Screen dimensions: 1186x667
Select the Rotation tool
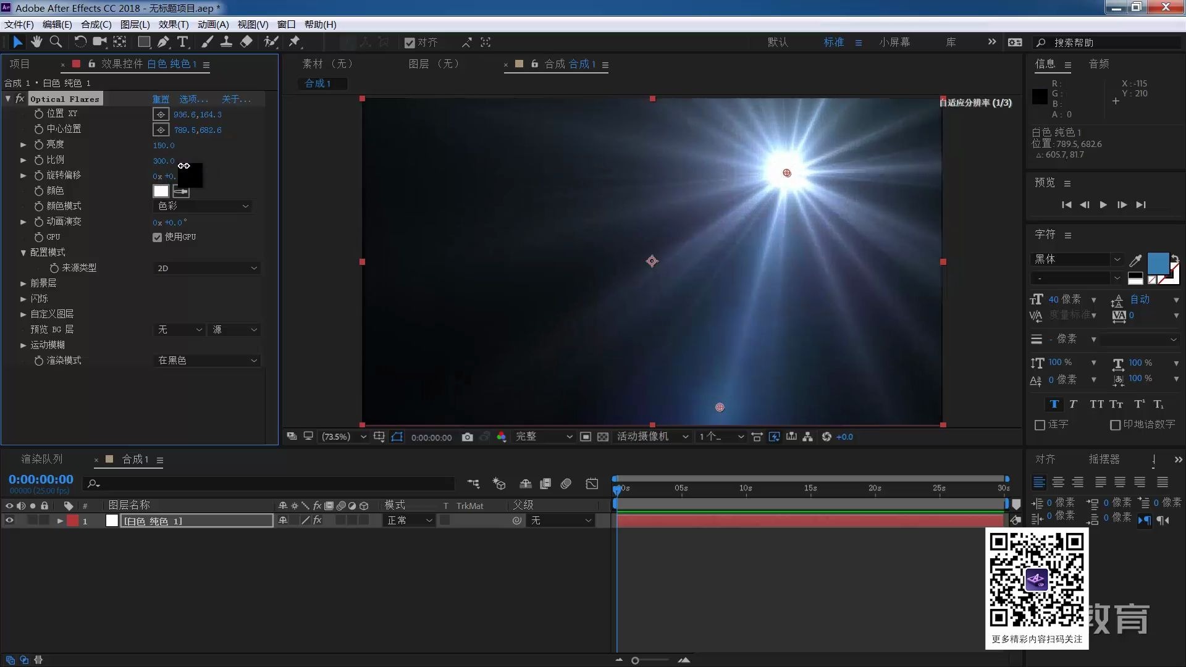(x=80, y=42)
